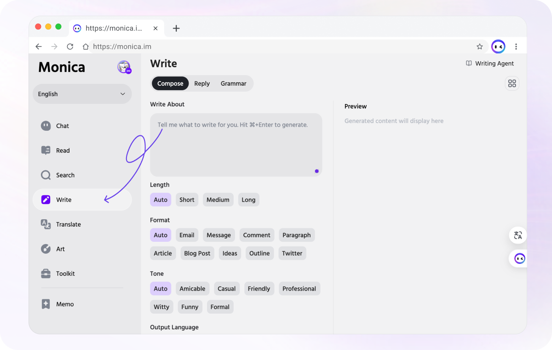Select the Email format option
Image resolution: width=552 pixels, height=350 pixels.
187,235
